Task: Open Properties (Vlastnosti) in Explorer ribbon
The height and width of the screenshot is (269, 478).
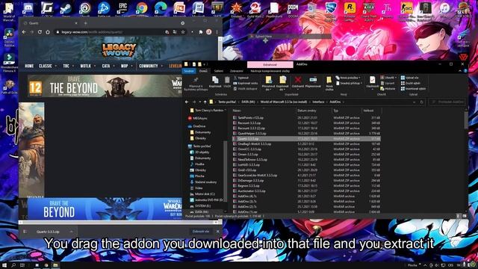Action: (372, 82)
